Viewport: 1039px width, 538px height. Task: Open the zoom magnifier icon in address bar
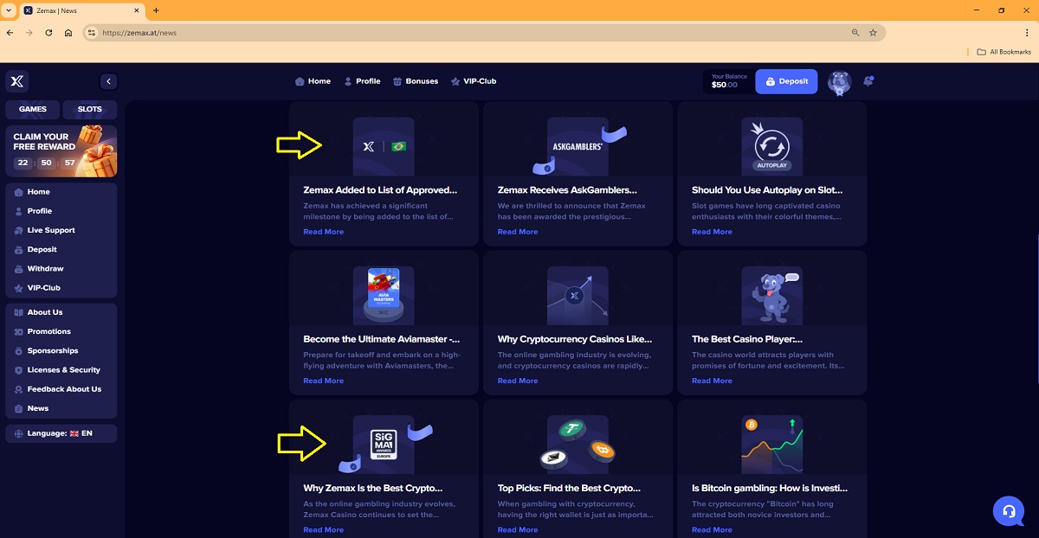pos(855,32)
